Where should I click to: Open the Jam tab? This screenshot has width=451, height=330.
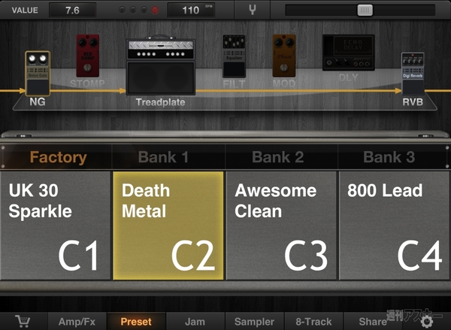point(195,322)
